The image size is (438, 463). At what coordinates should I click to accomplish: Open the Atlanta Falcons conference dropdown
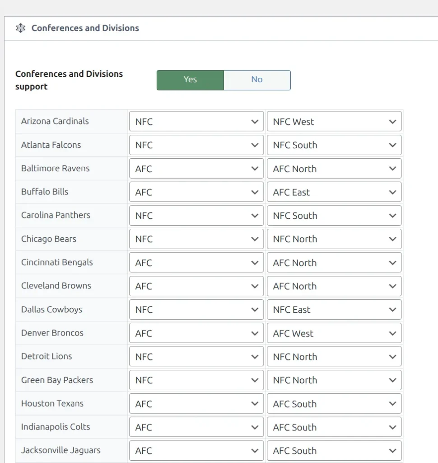pyautogui.click(x=196, y=145)
